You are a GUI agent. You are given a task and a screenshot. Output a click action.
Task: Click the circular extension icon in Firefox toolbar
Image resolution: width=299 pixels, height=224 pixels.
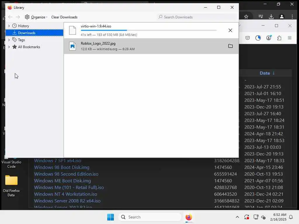click(258, 38)
